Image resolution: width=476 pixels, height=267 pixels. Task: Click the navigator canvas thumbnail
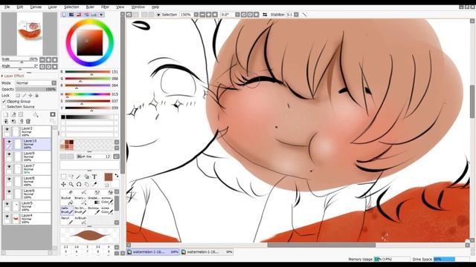click(x=30, y=33)
